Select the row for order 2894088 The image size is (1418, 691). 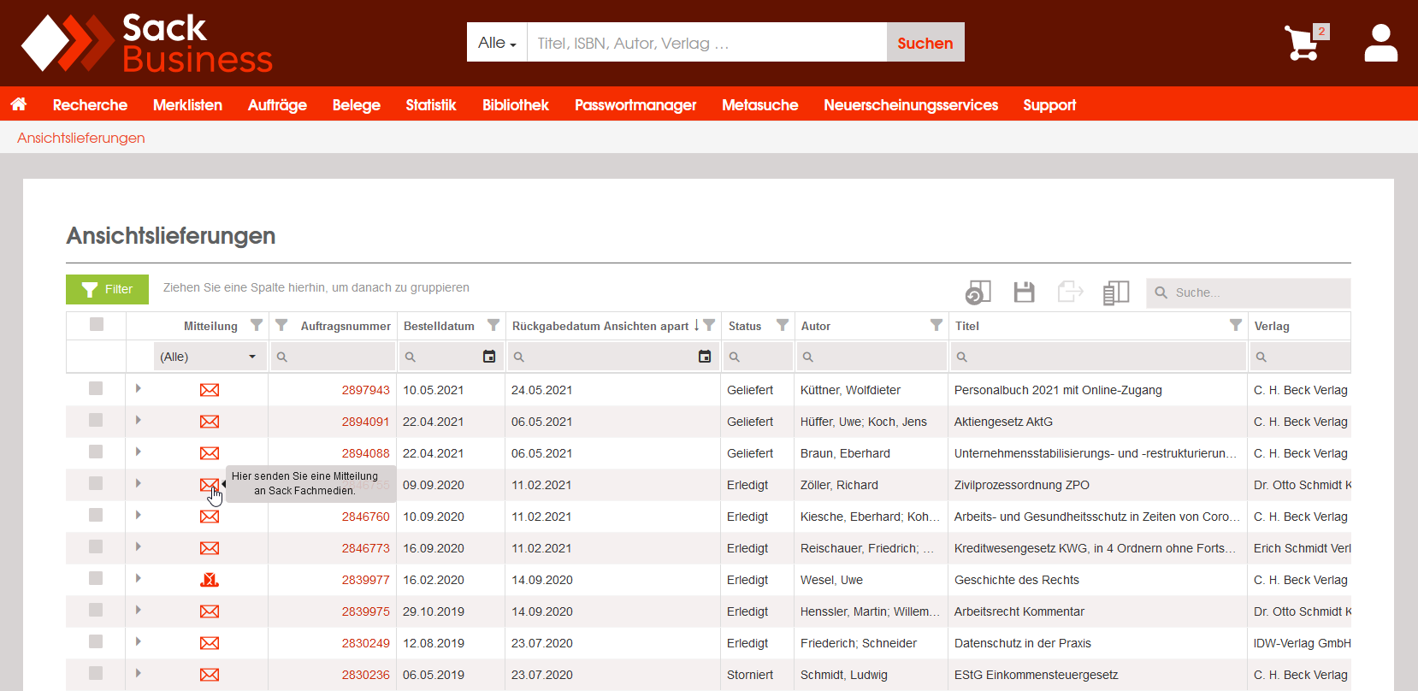pos(96,452)
